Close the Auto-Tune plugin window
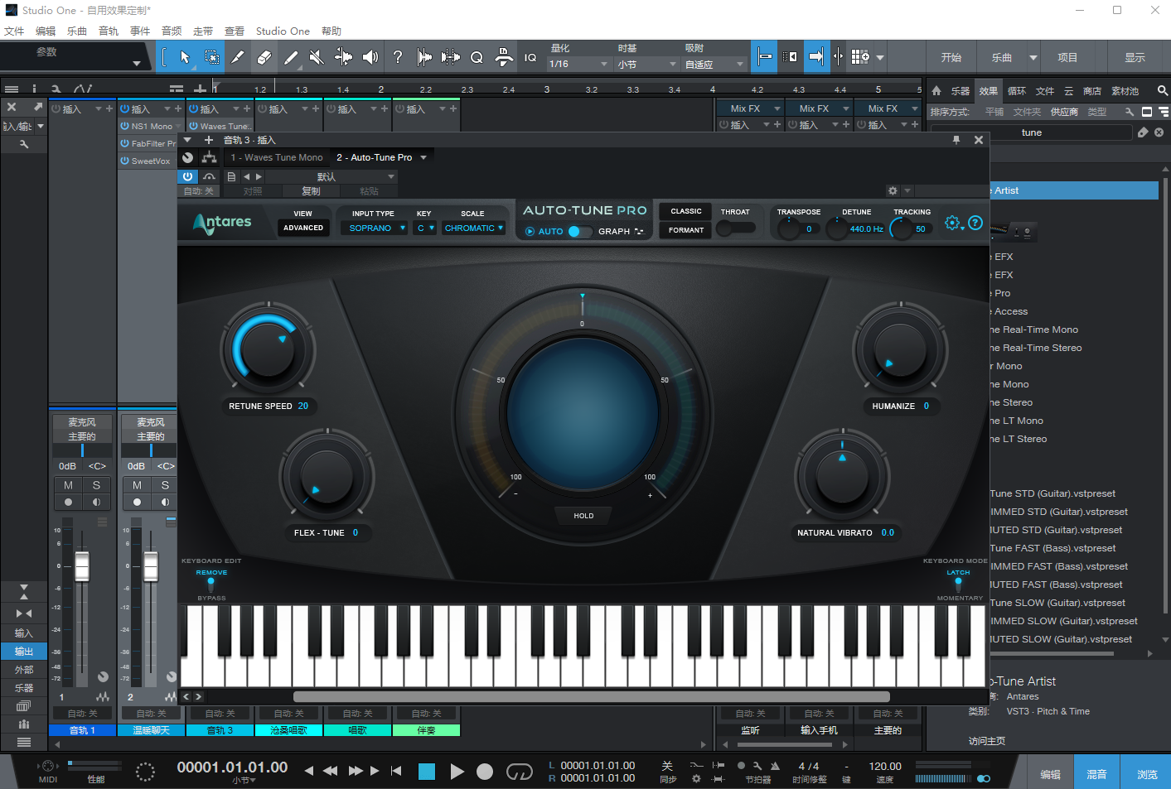The height and width of the screenshot is (789, 1171). tap(979, 140)
